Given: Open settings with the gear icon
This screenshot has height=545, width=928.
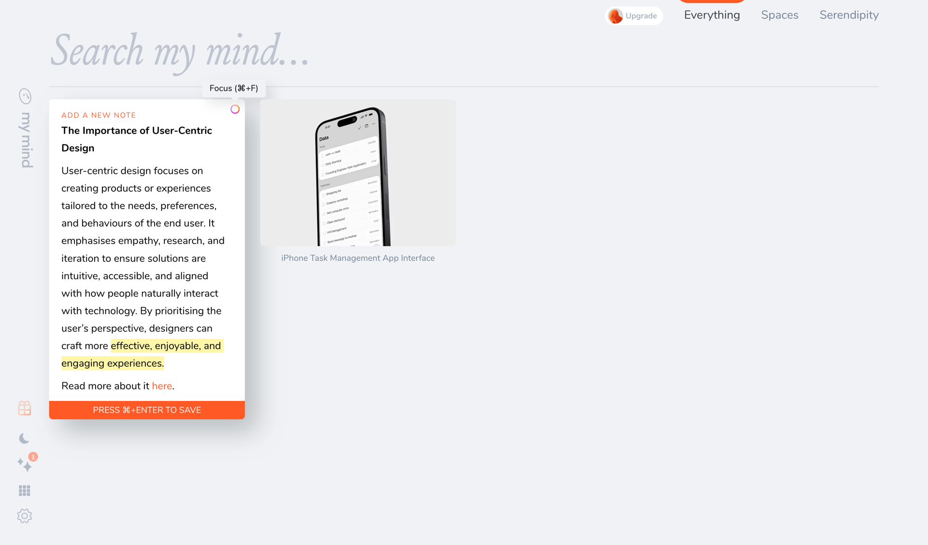Looking at the screenshot, I should (24, 516).
